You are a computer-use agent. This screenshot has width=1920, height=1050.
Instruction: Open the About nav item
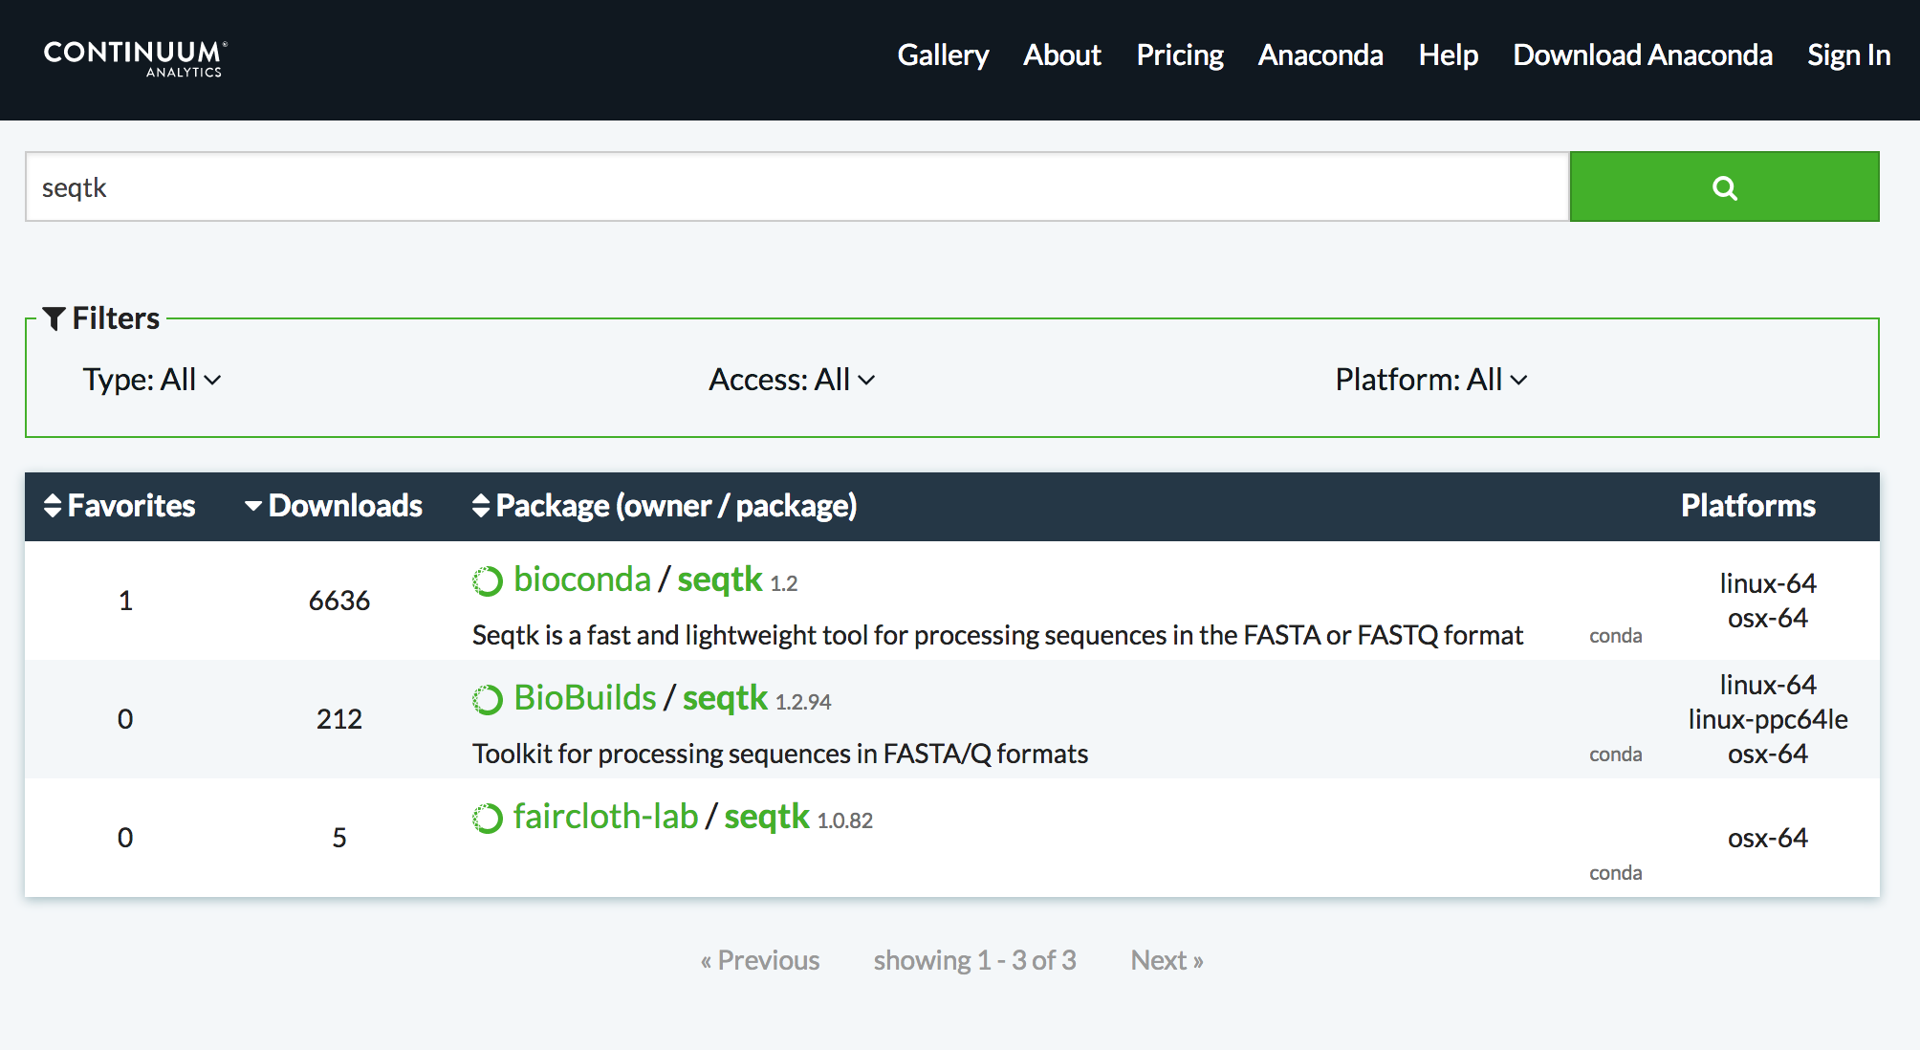coord(1062,55)
